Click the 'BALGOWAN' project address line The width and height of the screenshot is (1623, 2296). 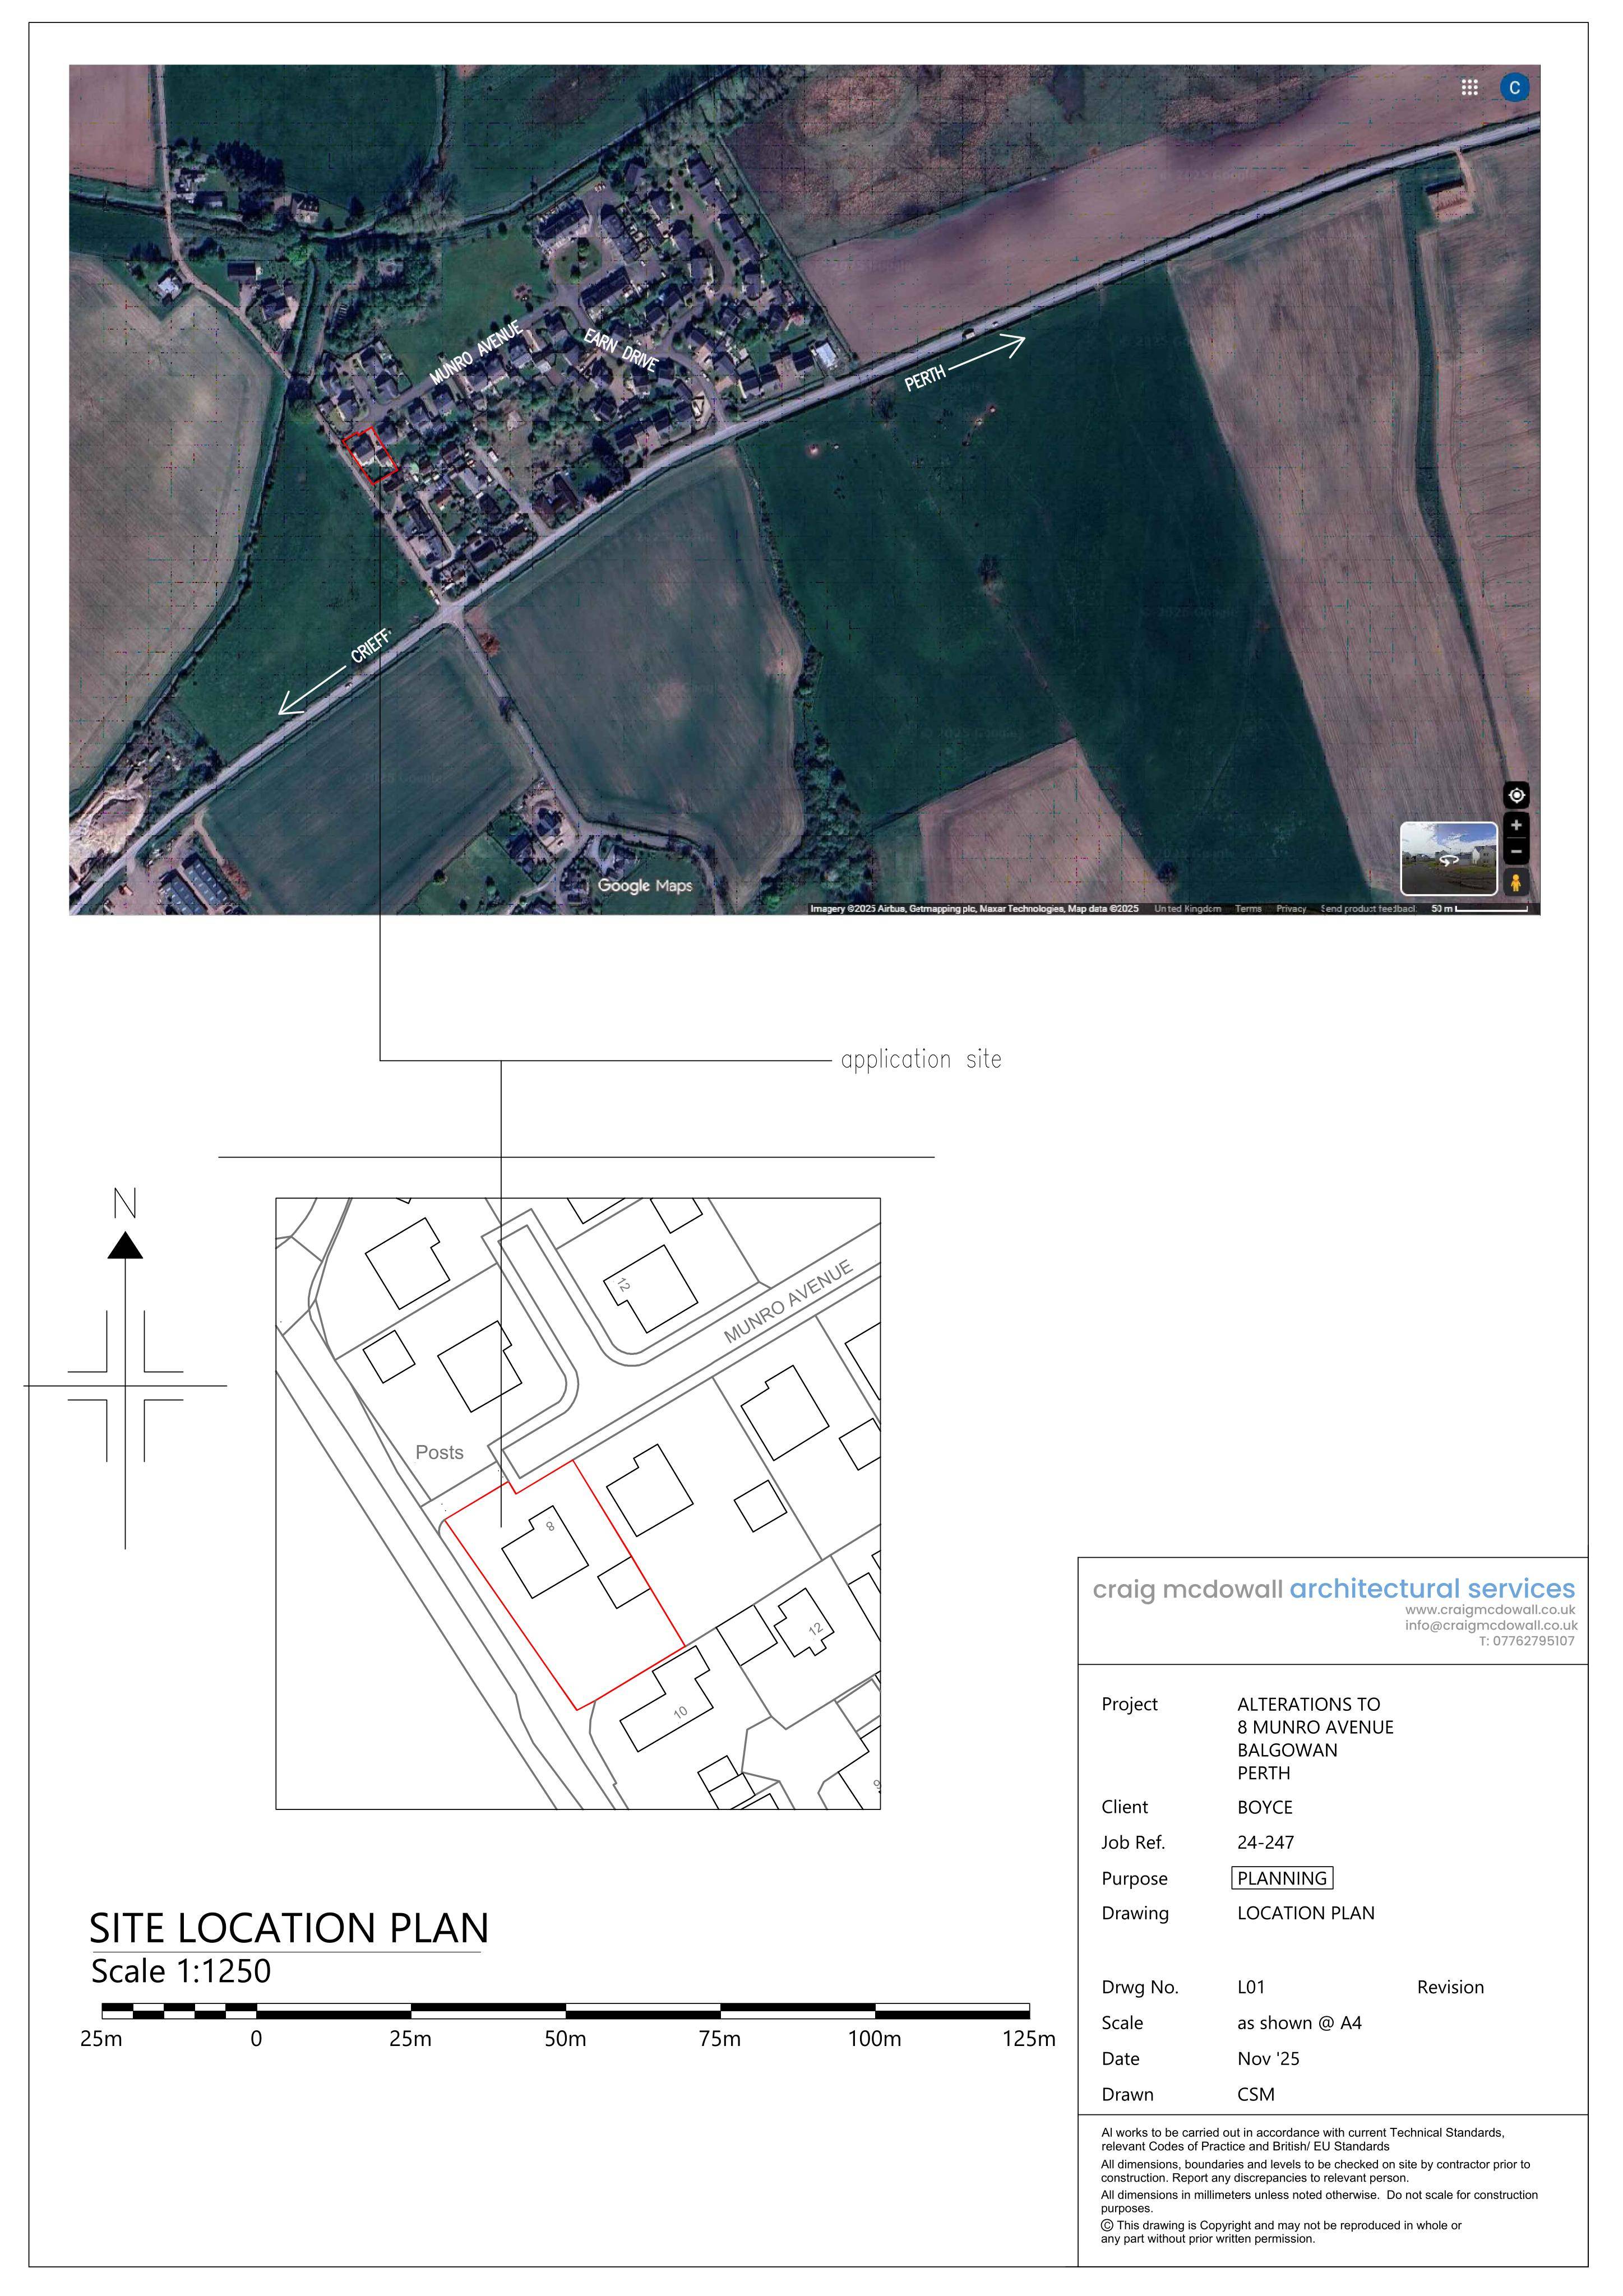point(1287,1750)
